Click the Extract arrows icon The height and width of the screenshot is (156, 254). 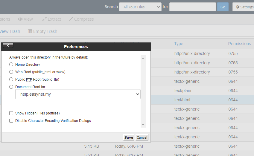click(44, 19)
